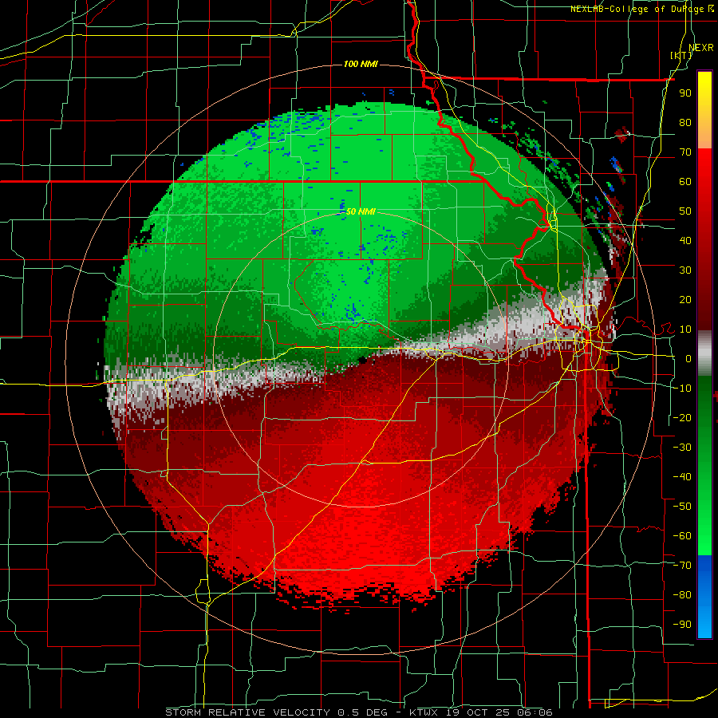Click the 50 NMI range ring label
Image resolution: width=718 pixels, height=718 pixels.
[361, 211]
